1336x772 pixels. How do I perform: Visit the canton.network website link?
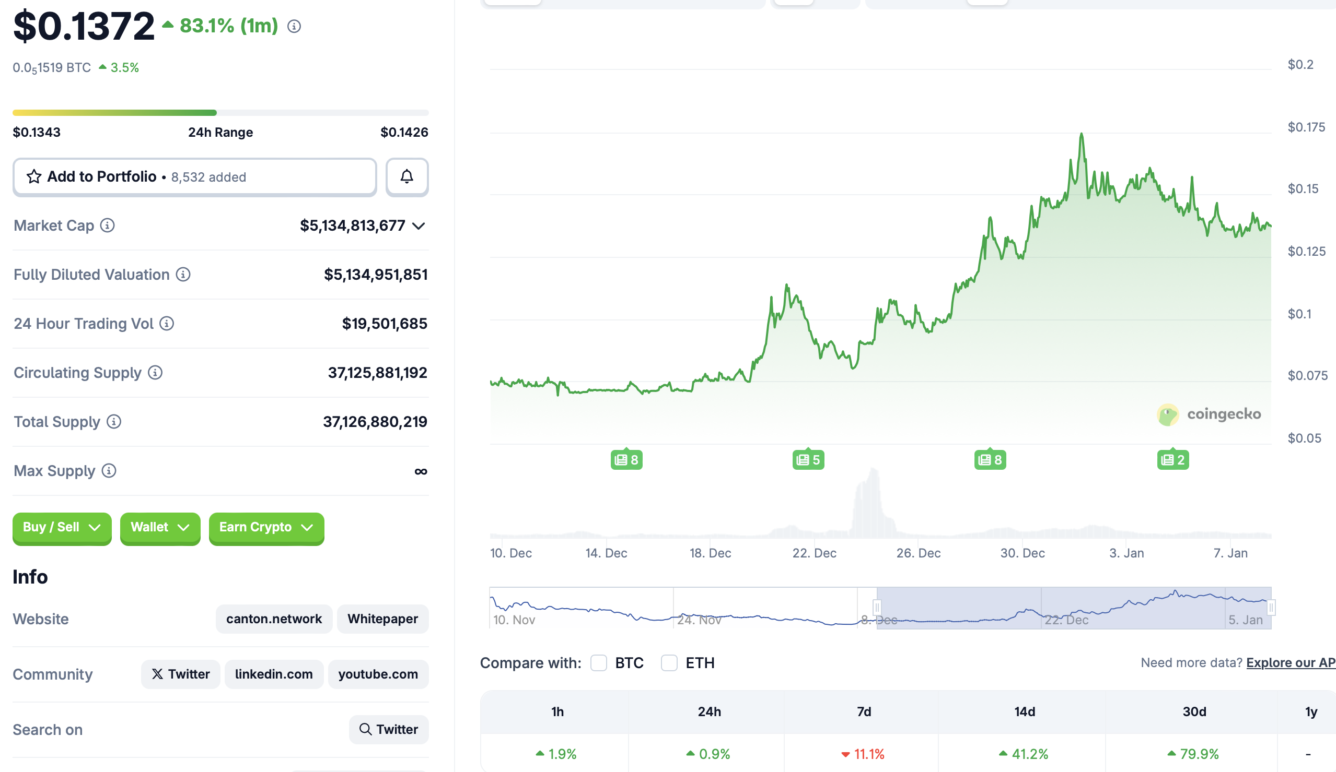click(274, 619)
